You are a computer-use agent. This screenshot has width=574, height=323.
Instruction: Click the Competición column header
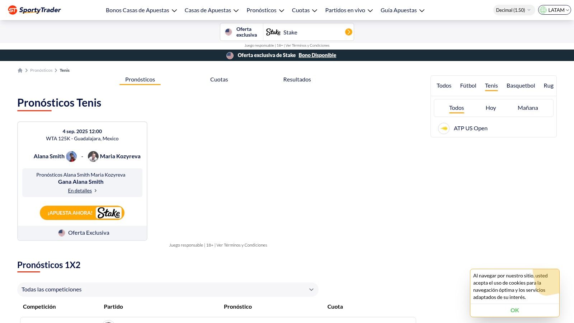tap(39, 307)
